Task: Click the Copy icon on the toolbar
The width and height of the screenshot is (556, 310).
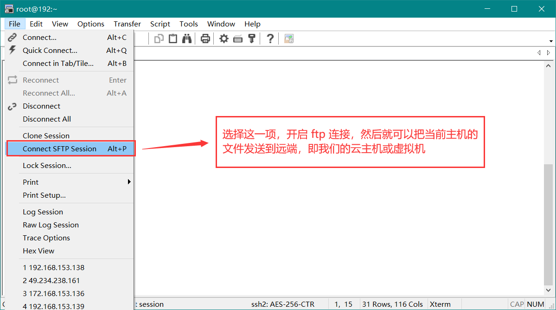Action: pos(159,38)
